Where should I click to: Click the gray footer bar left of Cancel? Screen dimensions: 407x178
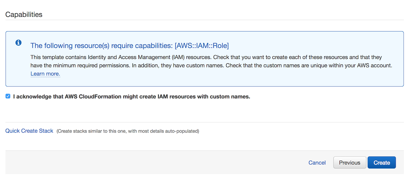(x=153, y=162)
